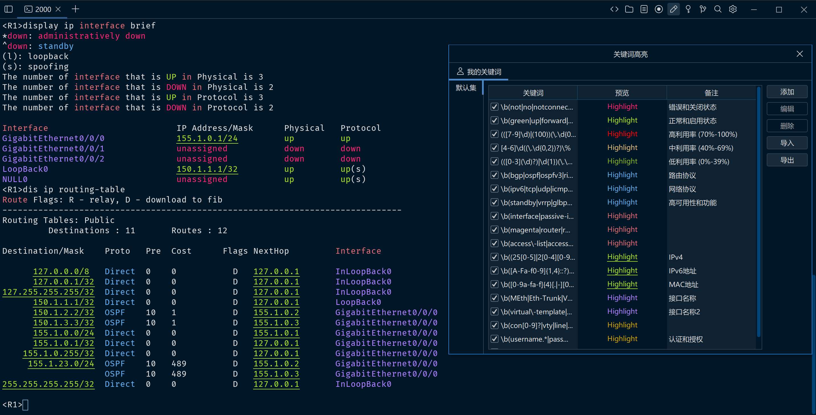The height and width of the screenshot is (415, 816).
Task: Select the 默认集 keyword set
Action: click(466, 88)
